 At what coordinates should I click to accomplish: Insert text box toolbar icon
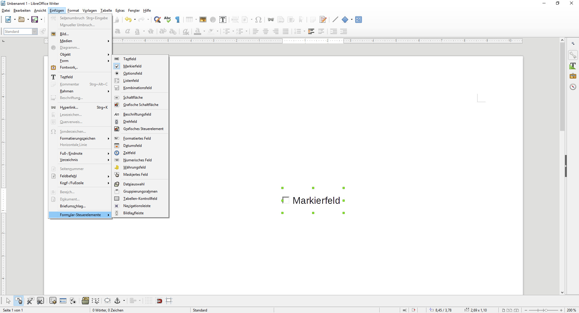coord(223,20)
